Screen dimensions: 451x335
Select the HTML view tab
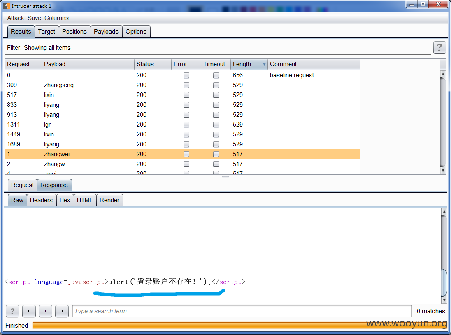click(85, 200)
